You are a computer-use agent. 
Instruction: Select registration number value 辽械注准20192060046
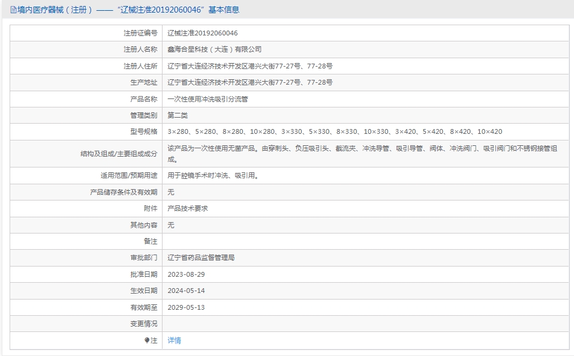(x=203, y=33)
